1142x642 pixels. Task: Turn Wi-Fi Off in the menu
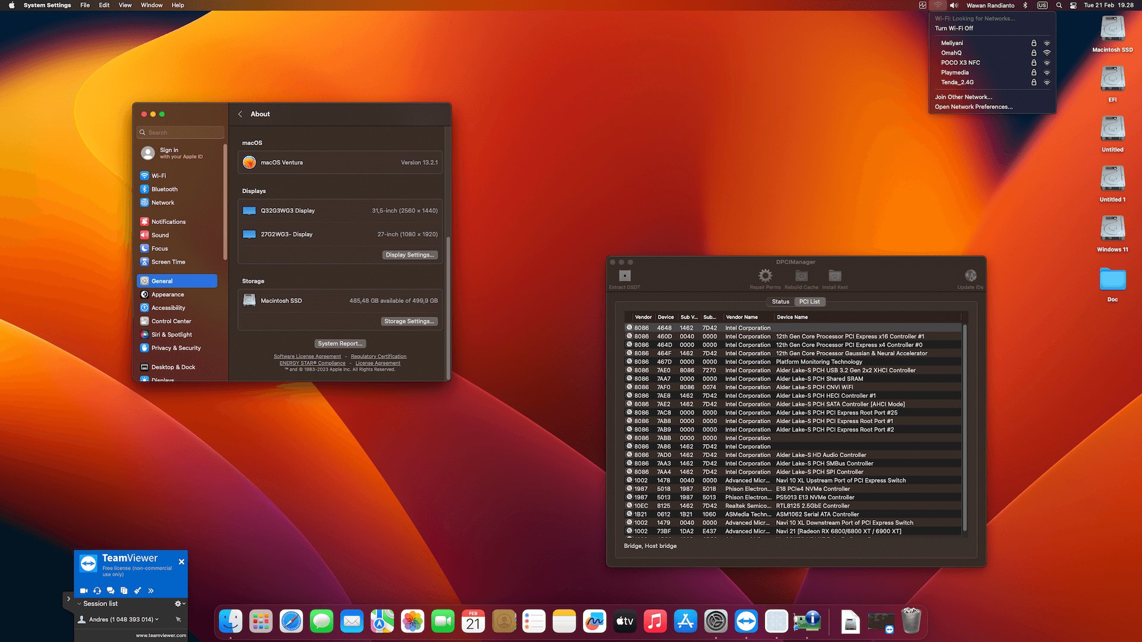tap(954, 28)
